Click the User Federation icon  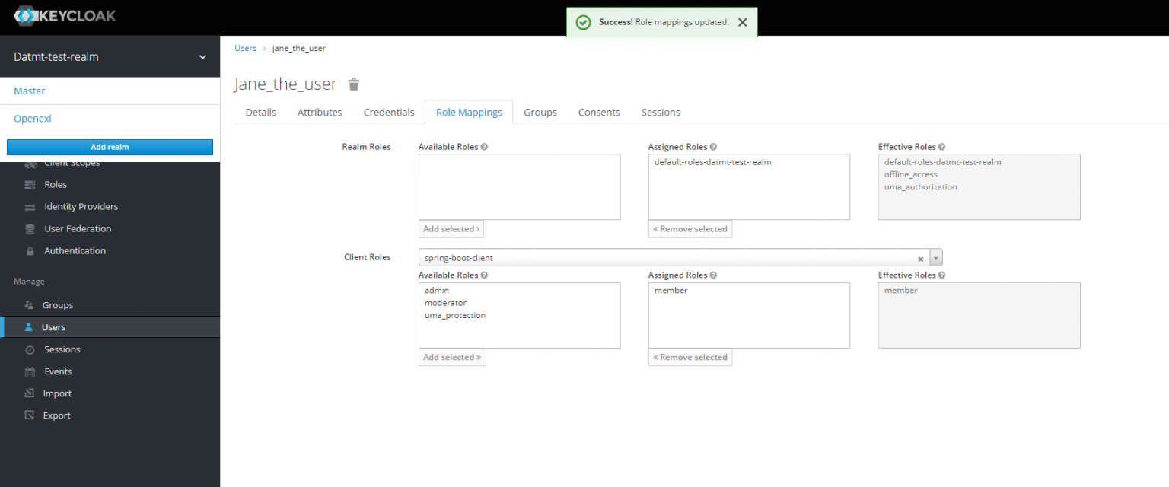pyautogui.click(x=28, y=228)
